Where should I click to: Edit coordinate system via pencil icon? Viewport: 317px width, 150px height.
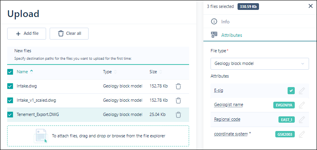point(302,134)
